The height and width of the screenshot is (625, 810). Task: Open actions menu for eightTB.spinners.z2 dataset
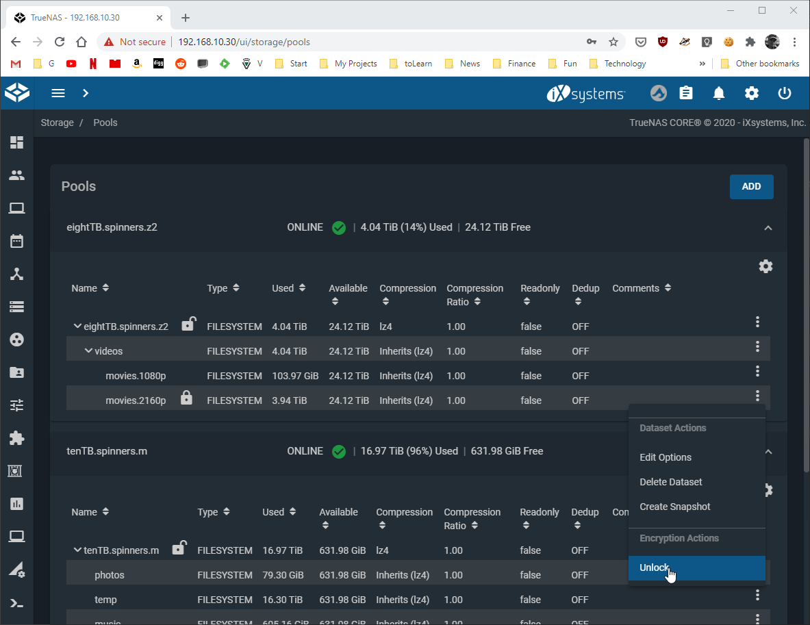tap(757, 322)
